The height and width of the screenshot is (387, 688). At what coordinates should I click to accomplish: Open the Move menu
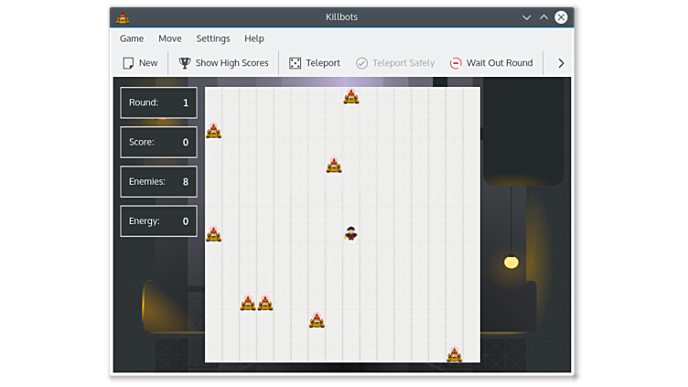(169, 38)
